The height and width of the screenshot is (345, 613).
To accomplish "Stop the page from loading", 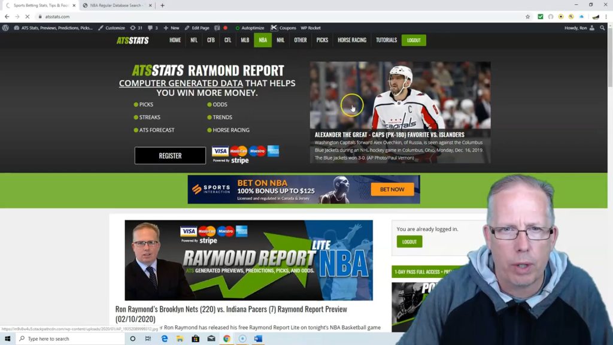I will [28, 17].
